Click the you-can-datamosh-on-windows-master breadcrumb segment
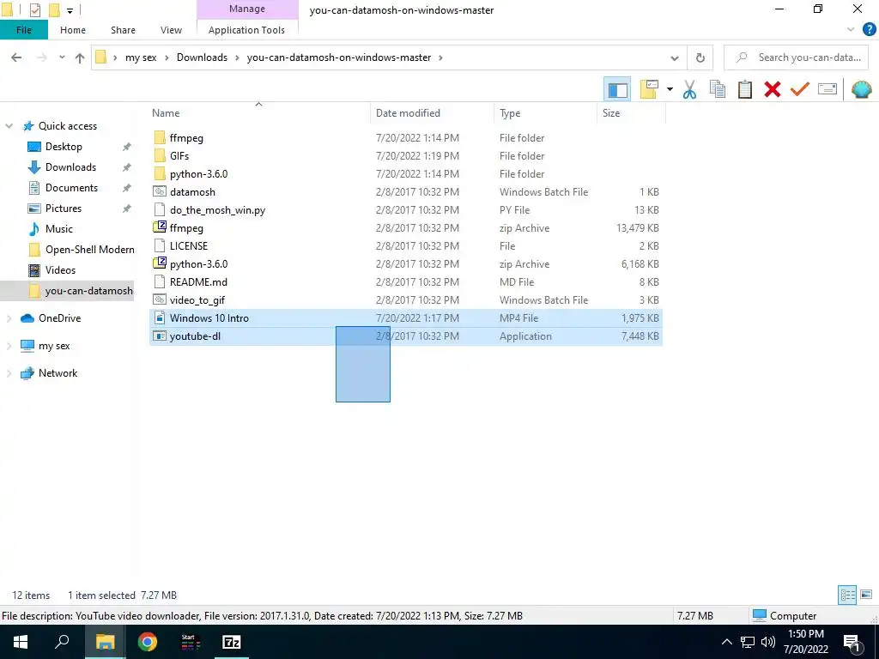This screenshot has height=659, width=879. [x=339, y=57]
